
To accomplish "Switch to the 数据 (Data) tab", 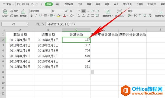I will 89,4.
